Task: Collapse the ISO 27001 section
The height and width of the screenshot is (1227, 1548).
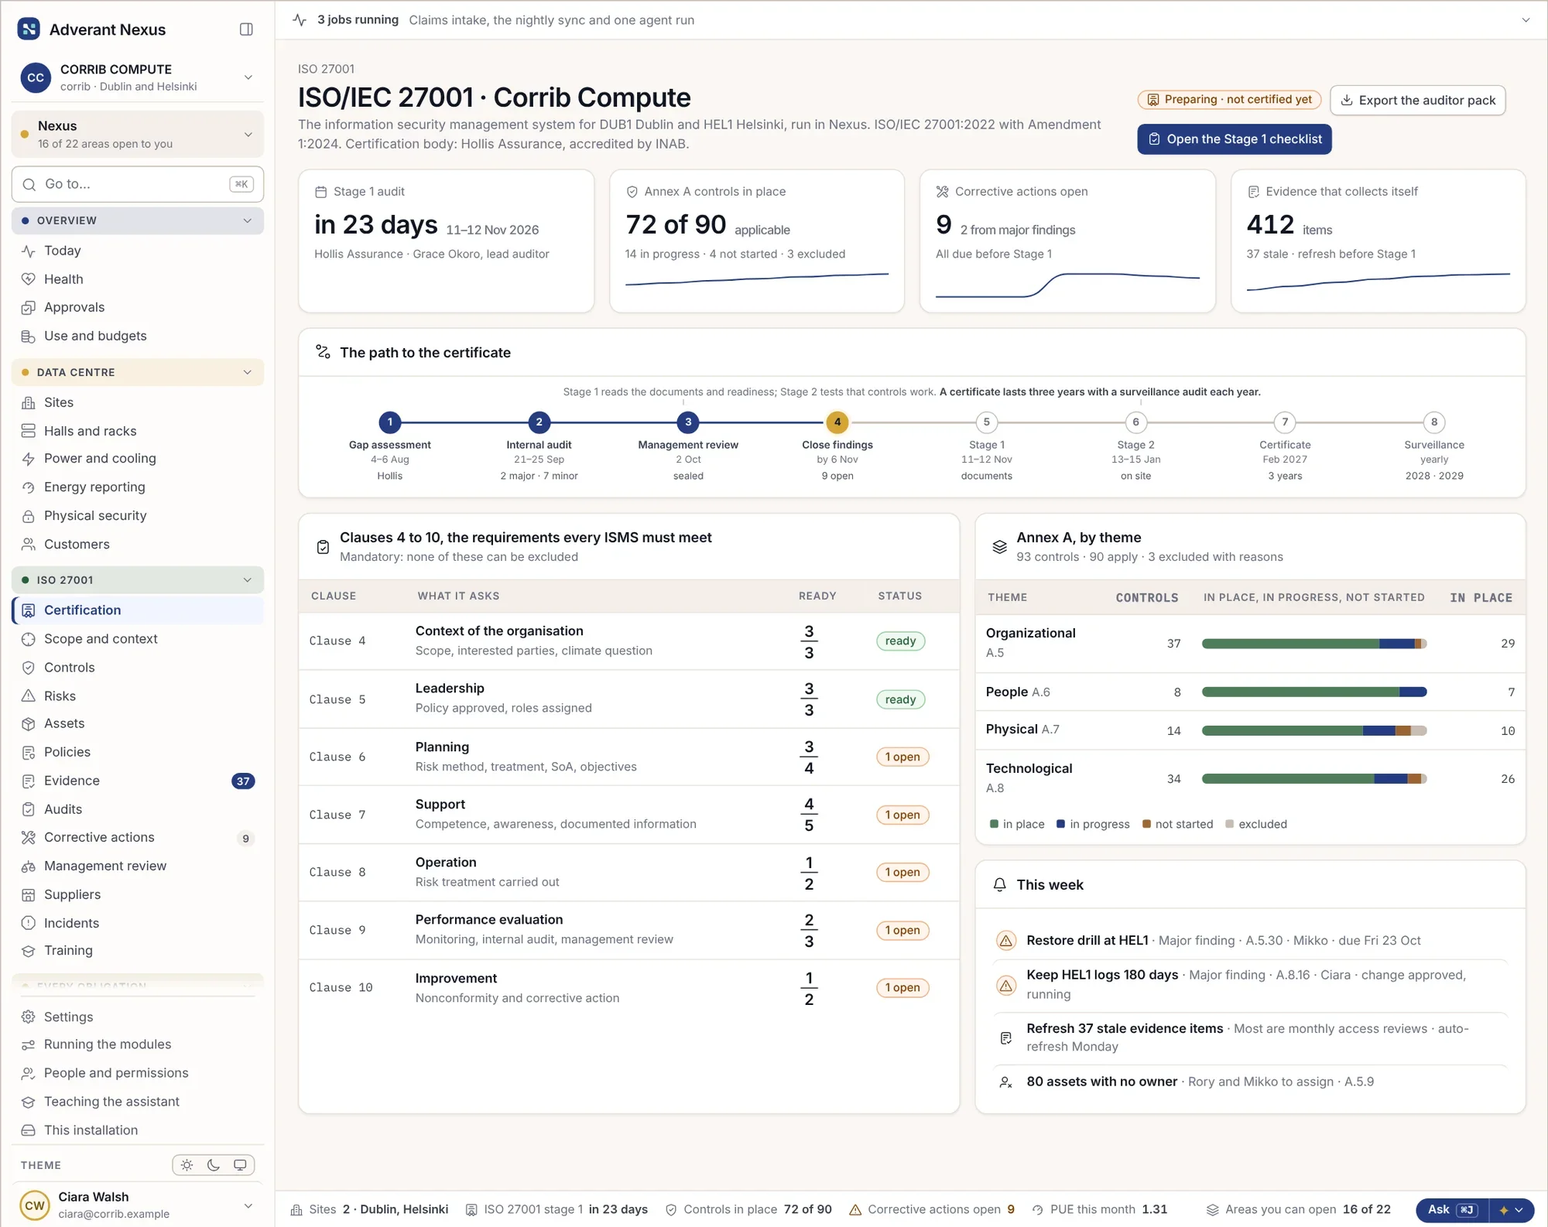Action: pyautogui.click(x=138, y=580)
